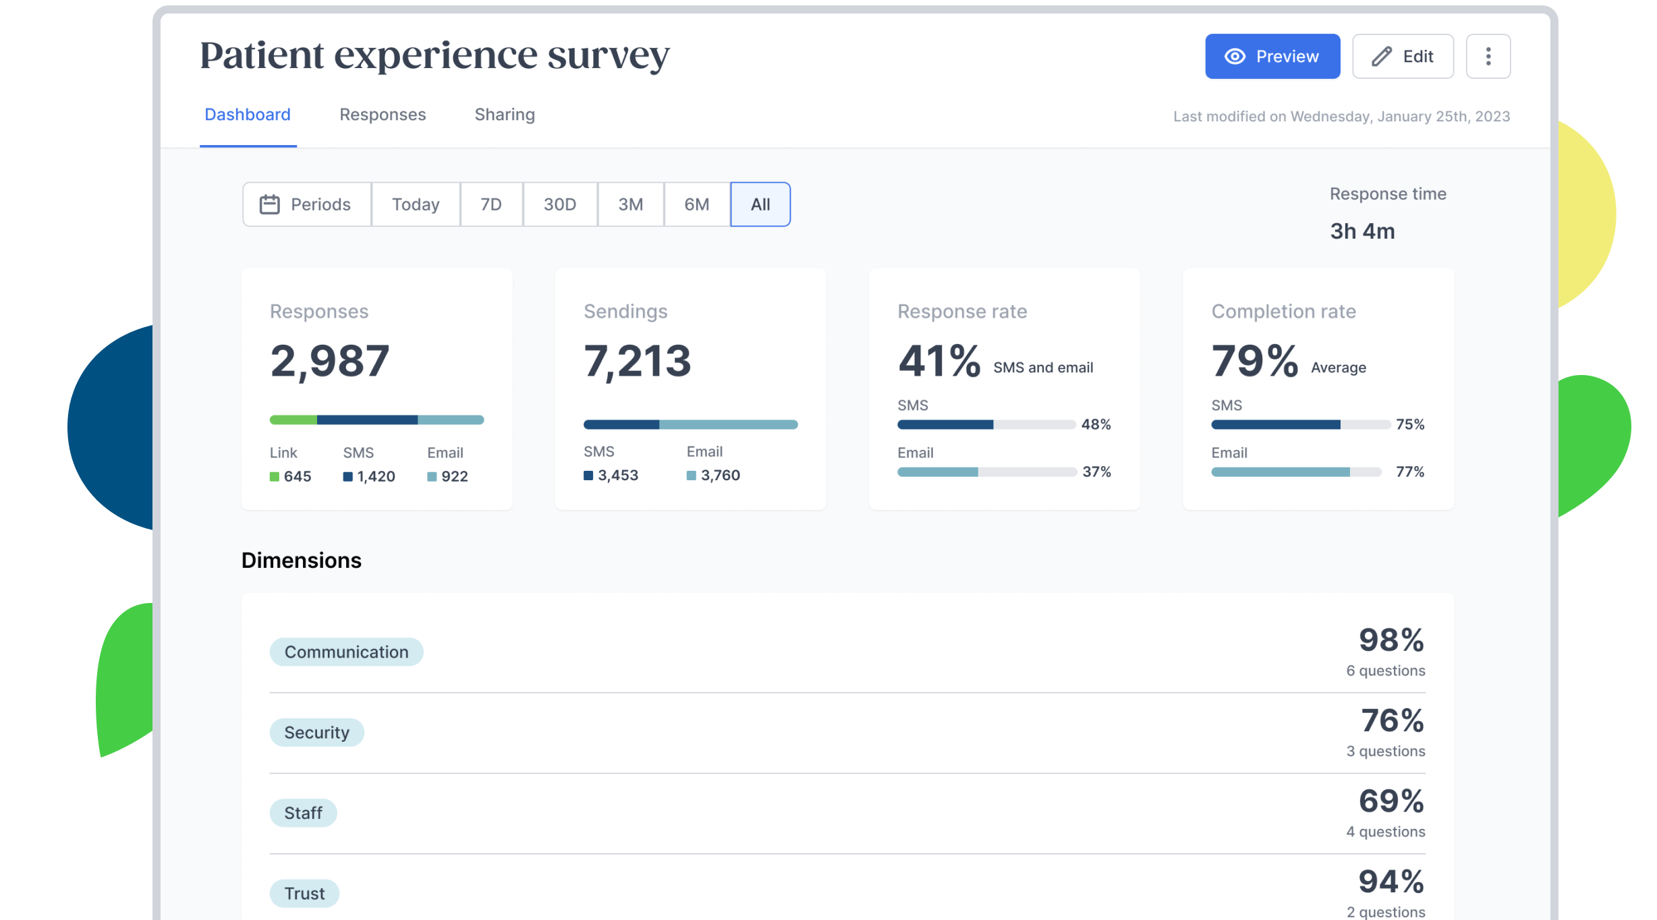Click the Trust dimension tag
The width and height of the screenshot is (1657, 920).
(304, 893)
